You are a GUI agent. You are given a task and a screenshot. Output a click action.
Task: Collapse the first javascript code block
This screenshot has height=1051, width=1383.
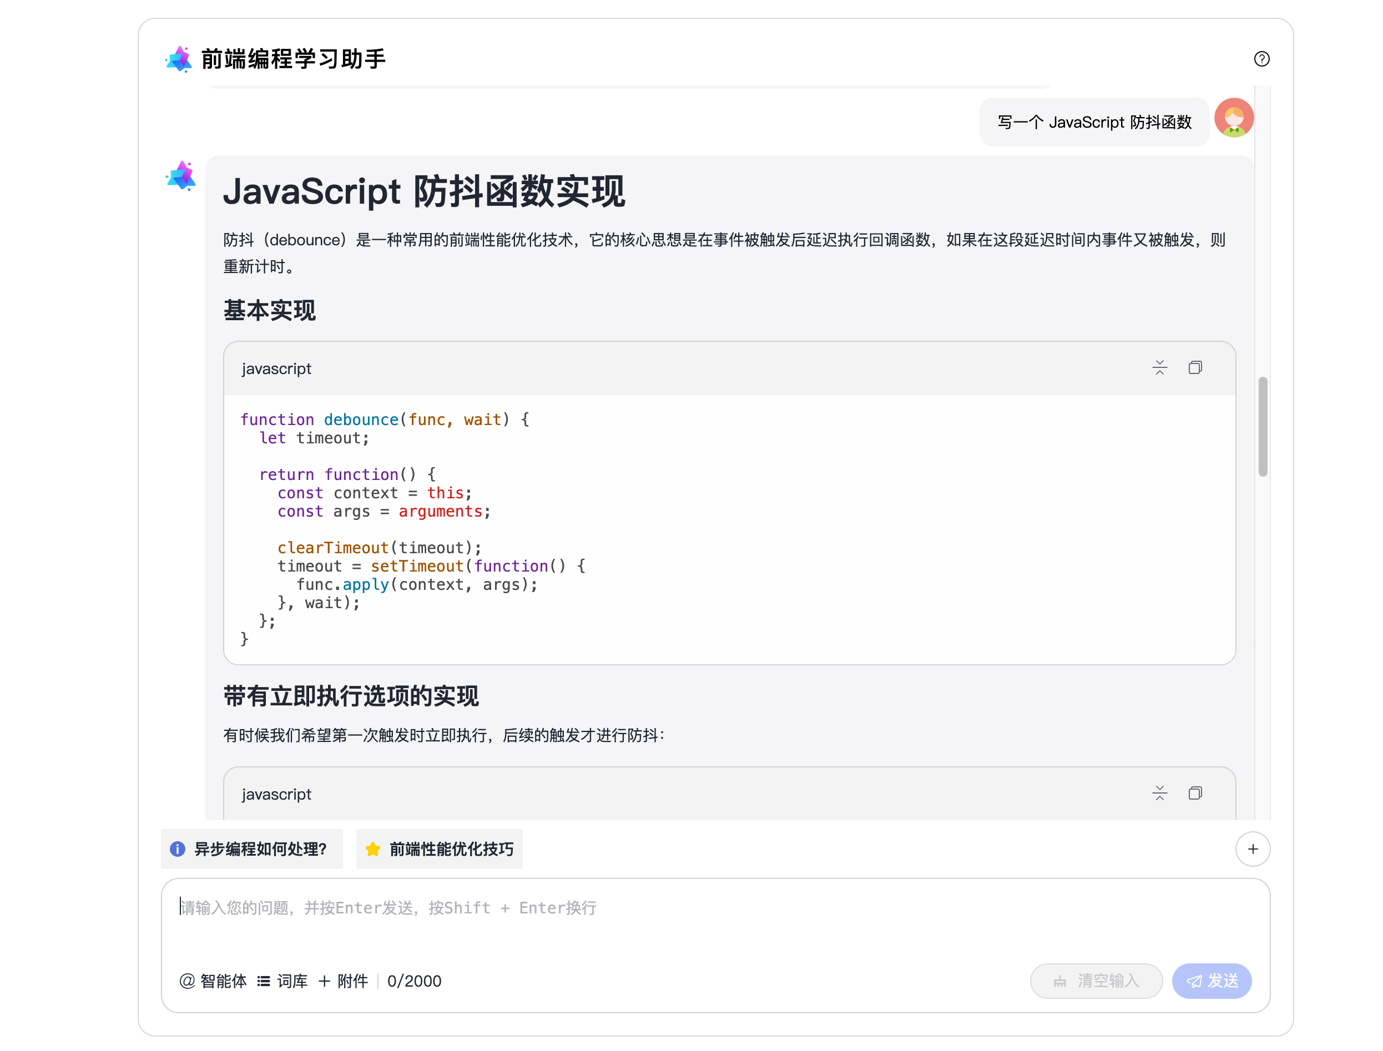point(1159,368)
